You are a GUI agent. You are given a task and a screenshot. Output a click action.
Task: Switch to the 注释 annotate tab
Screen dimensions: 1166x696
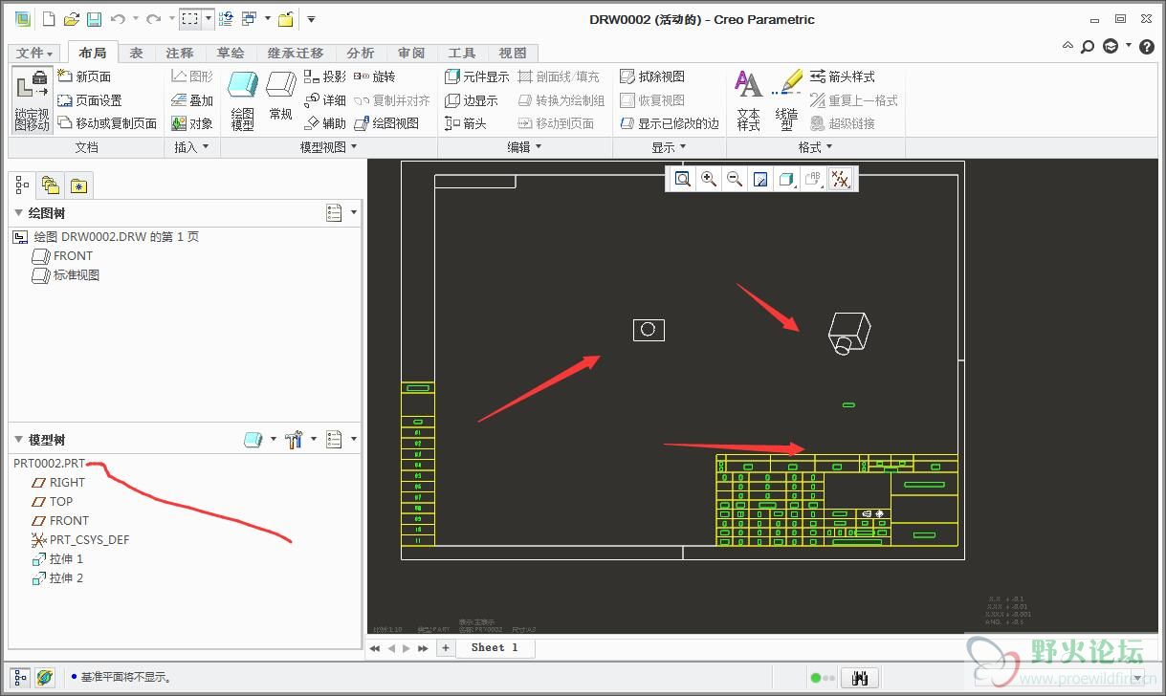pyautogui.click(x=180, y=54)
